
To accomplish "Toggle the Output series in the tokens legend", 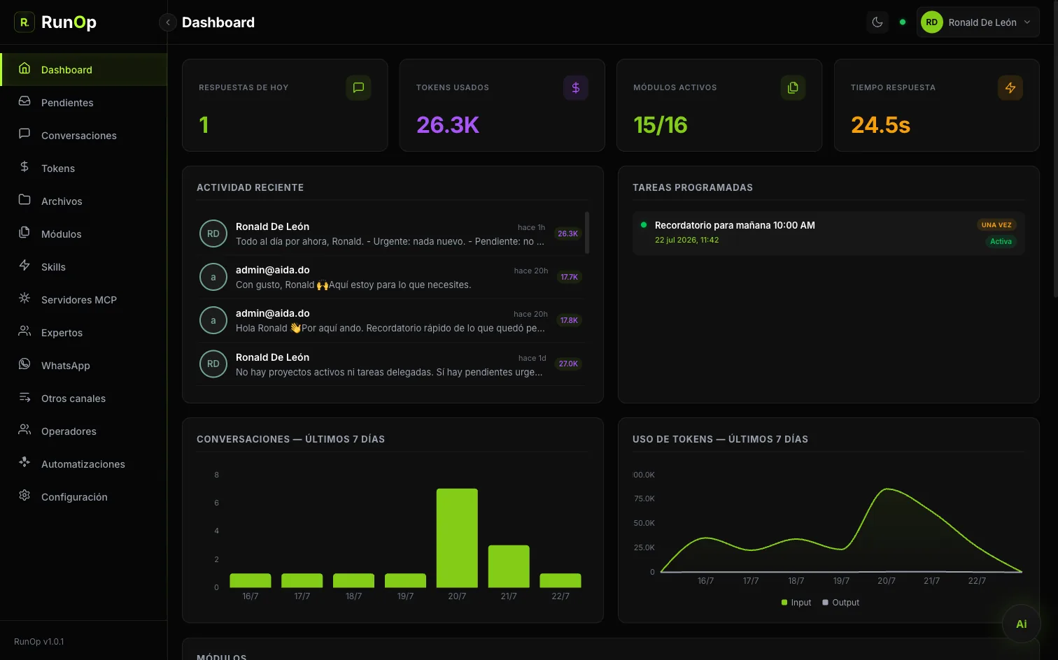I will [x=840, y=603].
